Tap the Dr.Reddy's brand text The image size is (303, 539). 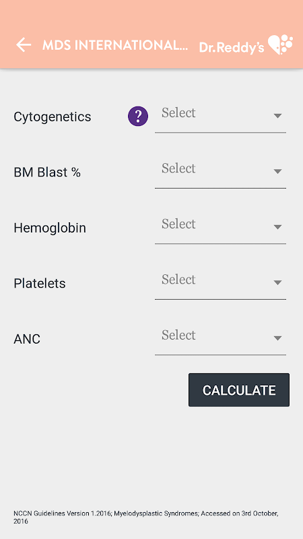point(232,48)
